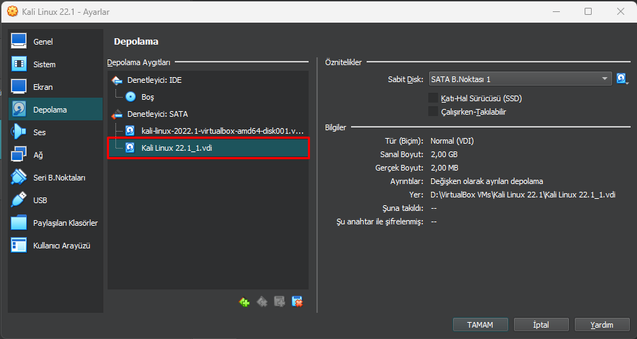Click the Kali Linux 22.1_1.vdi disk icon
Viewport: 637px width, 339px height.
point(130,147)
